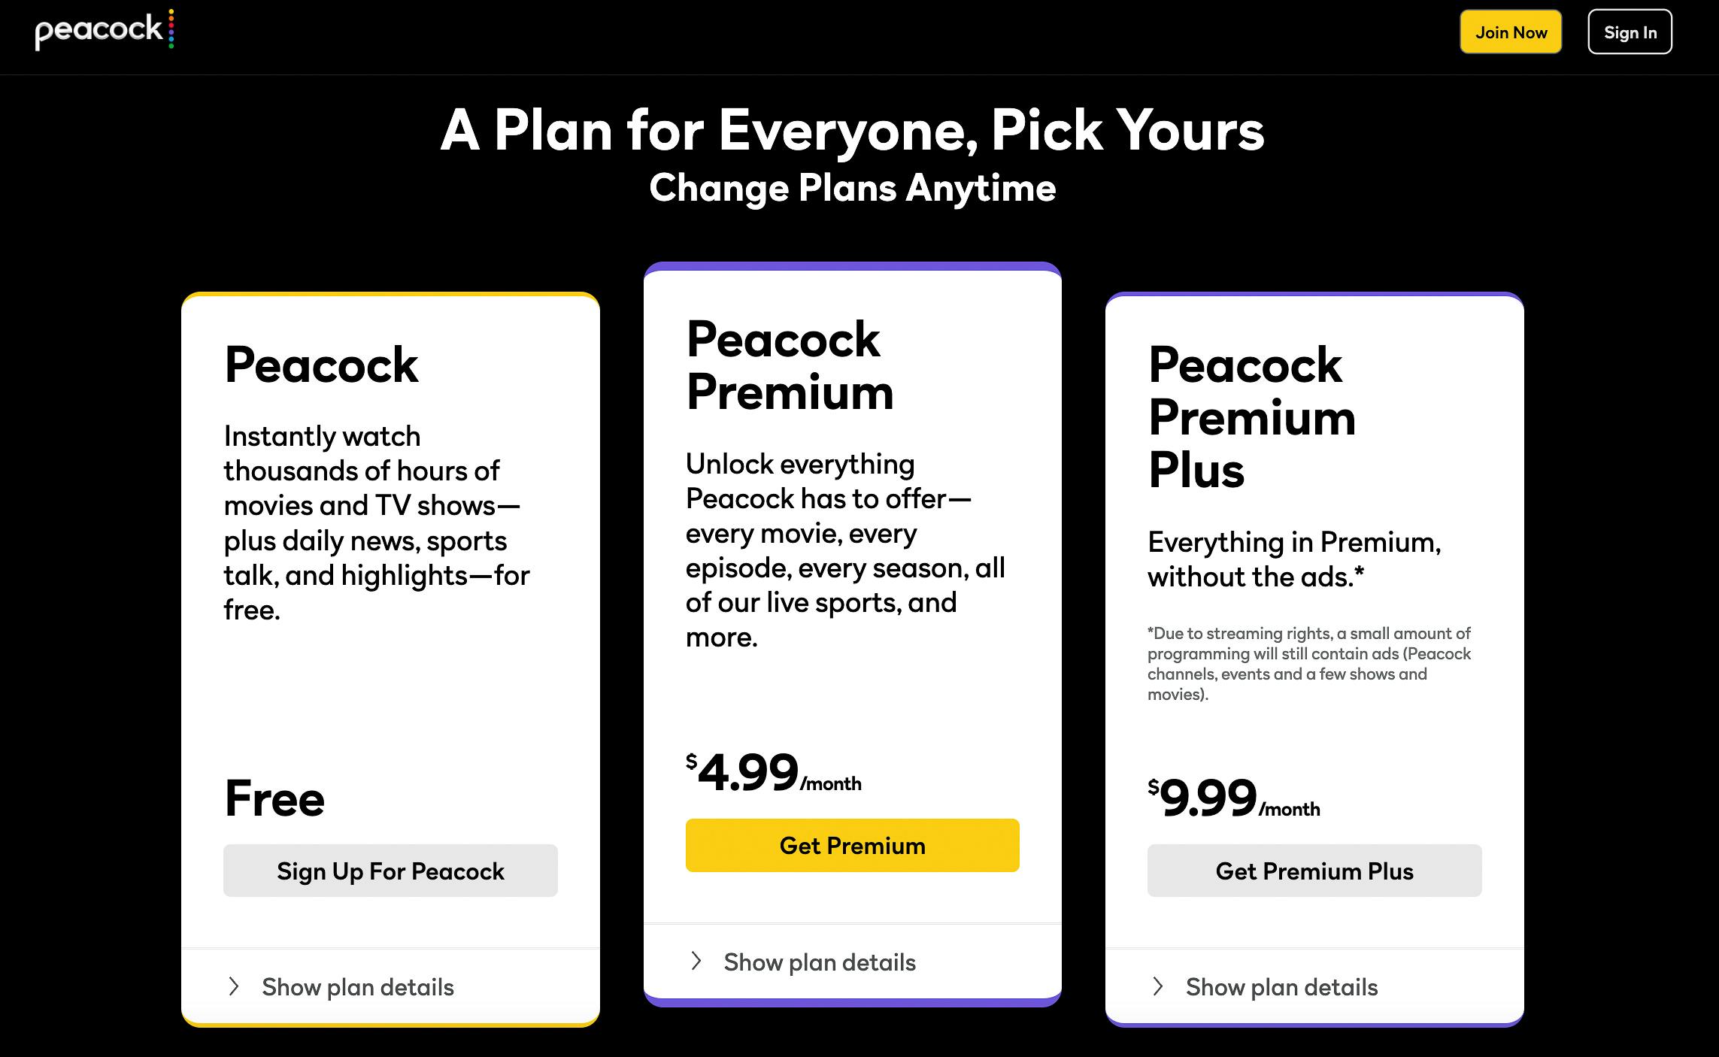
Task: Click Get Premium Plus subscription button
Action: pyautogui.click(x=1314, y=871)
